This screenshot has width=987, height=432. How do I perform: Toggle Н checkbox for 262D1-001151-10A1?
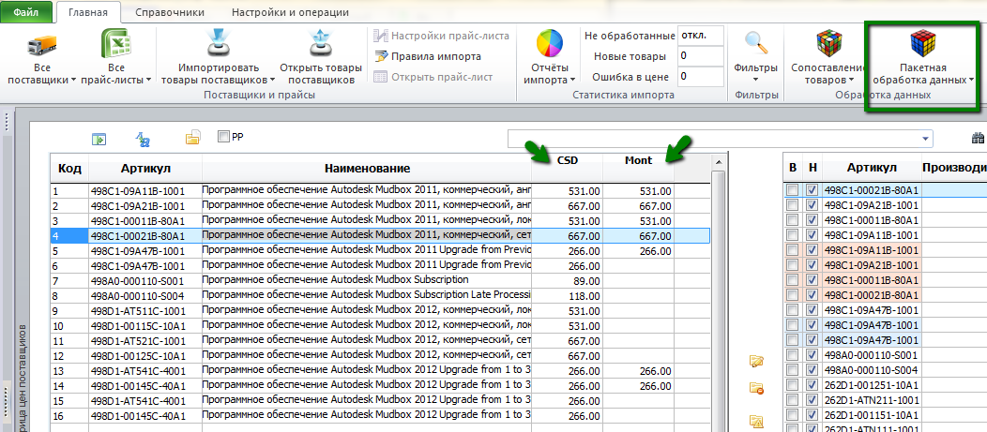[812, 415]
